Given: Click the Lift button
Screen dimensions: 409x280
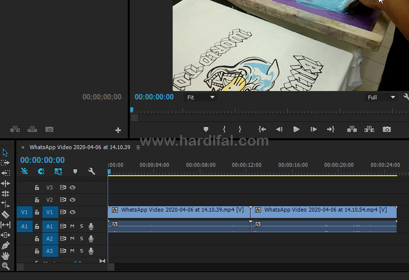Looking at the screenshot, I should [352, 129].
